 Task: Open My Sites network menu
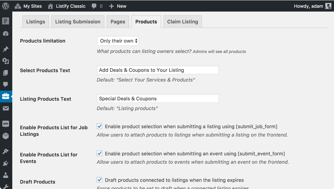pyautogui.click(x=28, y=6)
